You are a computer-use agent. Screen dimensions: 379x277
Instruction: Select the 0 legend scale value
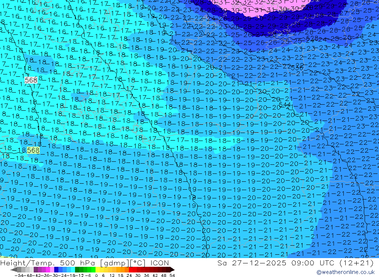(96, 275)
